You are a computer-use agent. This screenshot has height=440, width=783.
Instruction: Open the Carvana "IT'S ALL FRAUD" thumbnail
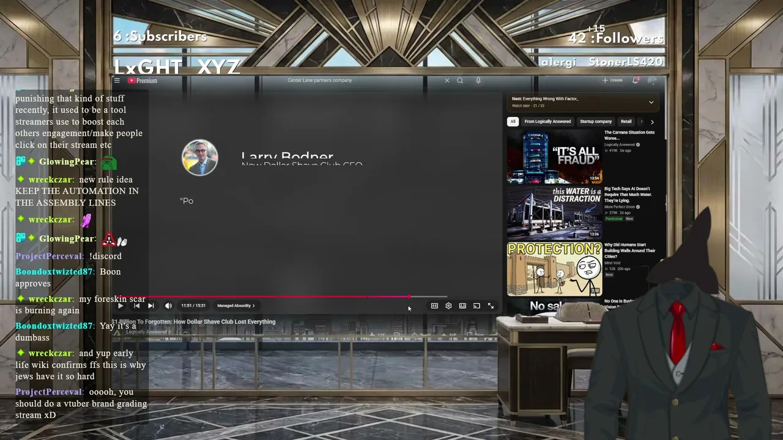[x=554, y=156]
